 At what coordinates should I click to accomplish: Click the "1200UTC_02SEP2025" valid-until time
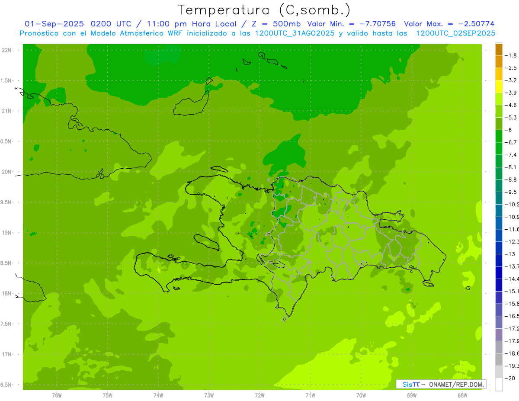coord(455,33)
